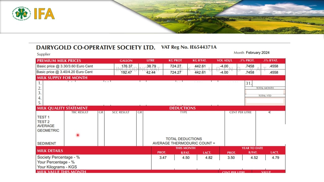Click the TOTAL DEDUCTIONS label
Viewport: 324px width, 182px height.
184,139
